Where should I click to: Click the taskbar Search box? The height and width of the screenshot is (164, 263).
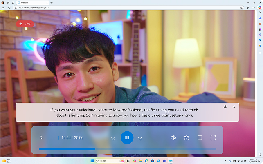click(x=110, y=161)
